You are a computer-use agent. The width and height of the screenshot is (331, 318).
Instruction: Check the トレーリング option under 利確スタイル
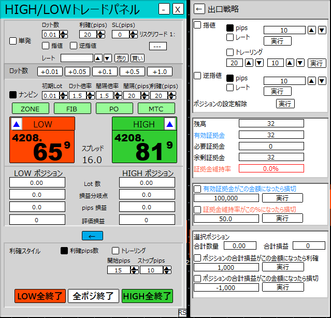pyautogui.click(x=116, y=251)
